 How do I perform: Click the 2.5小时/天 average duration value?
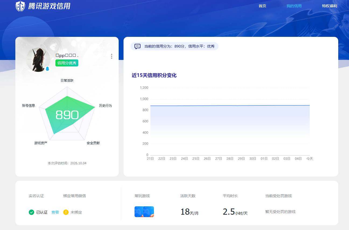tap(235, 212)
